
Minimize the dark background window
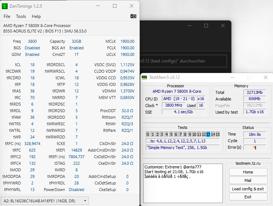point(190,26)
